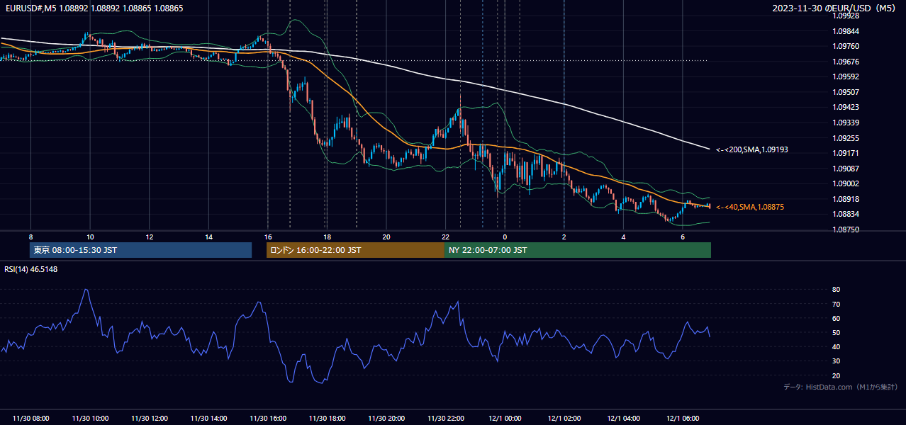Click the 1.08834 price axis label

[x=846, y=214]
